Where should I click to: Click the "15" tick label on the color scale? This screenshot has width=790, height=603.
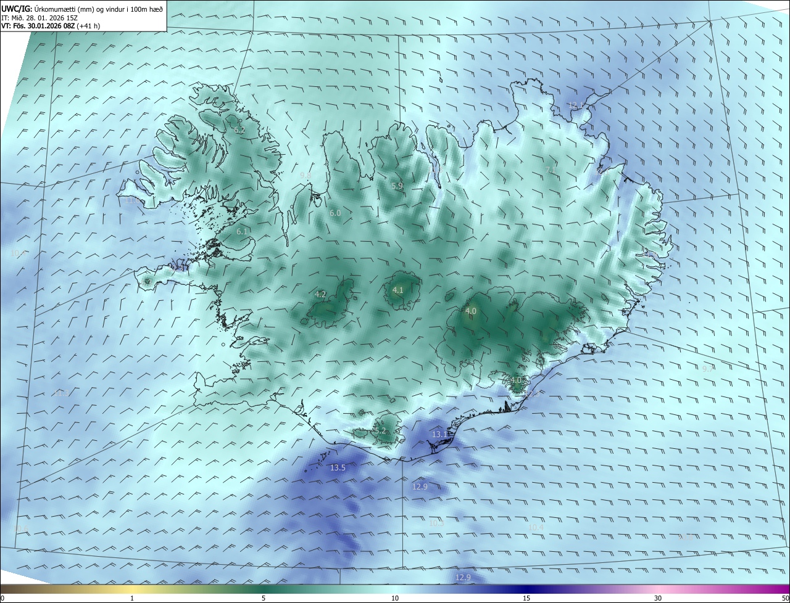(526, 598)
